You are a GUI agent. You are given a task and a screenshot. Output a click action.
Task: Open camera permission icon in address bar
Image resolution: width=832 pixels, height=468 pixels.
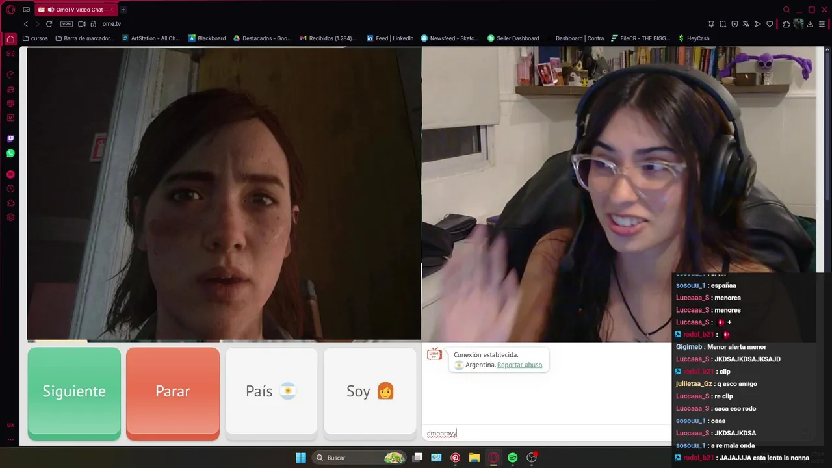(x=82, y=24)
